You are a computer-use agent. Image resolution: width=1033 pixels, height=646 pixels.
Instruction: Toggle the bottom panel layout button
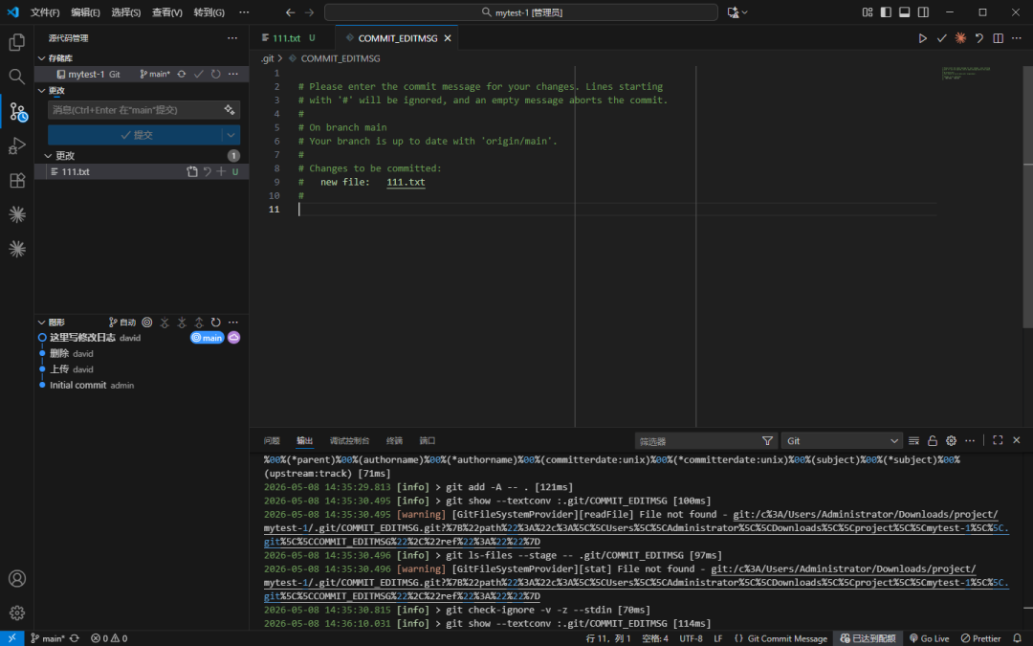coord(905,11)
